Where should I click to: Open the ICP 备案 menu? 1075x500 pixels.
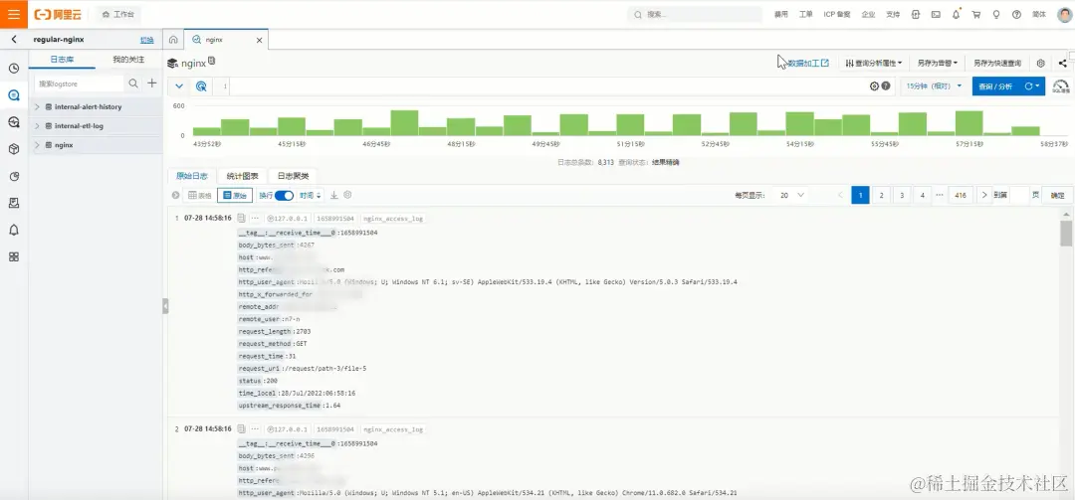tap(836, 14)
